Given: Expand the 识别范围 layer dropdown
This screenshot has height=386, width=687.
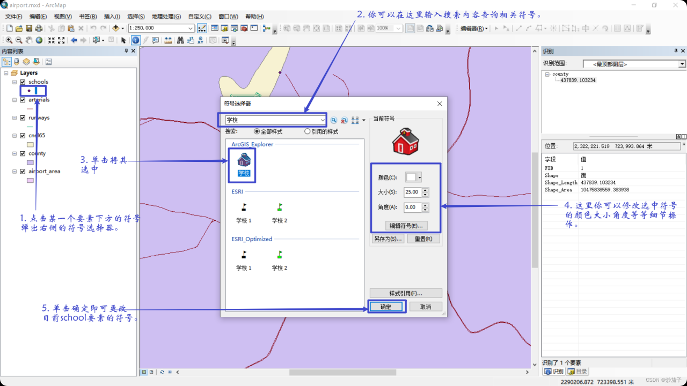Looking at the screenshot, I should click(682, 64).
